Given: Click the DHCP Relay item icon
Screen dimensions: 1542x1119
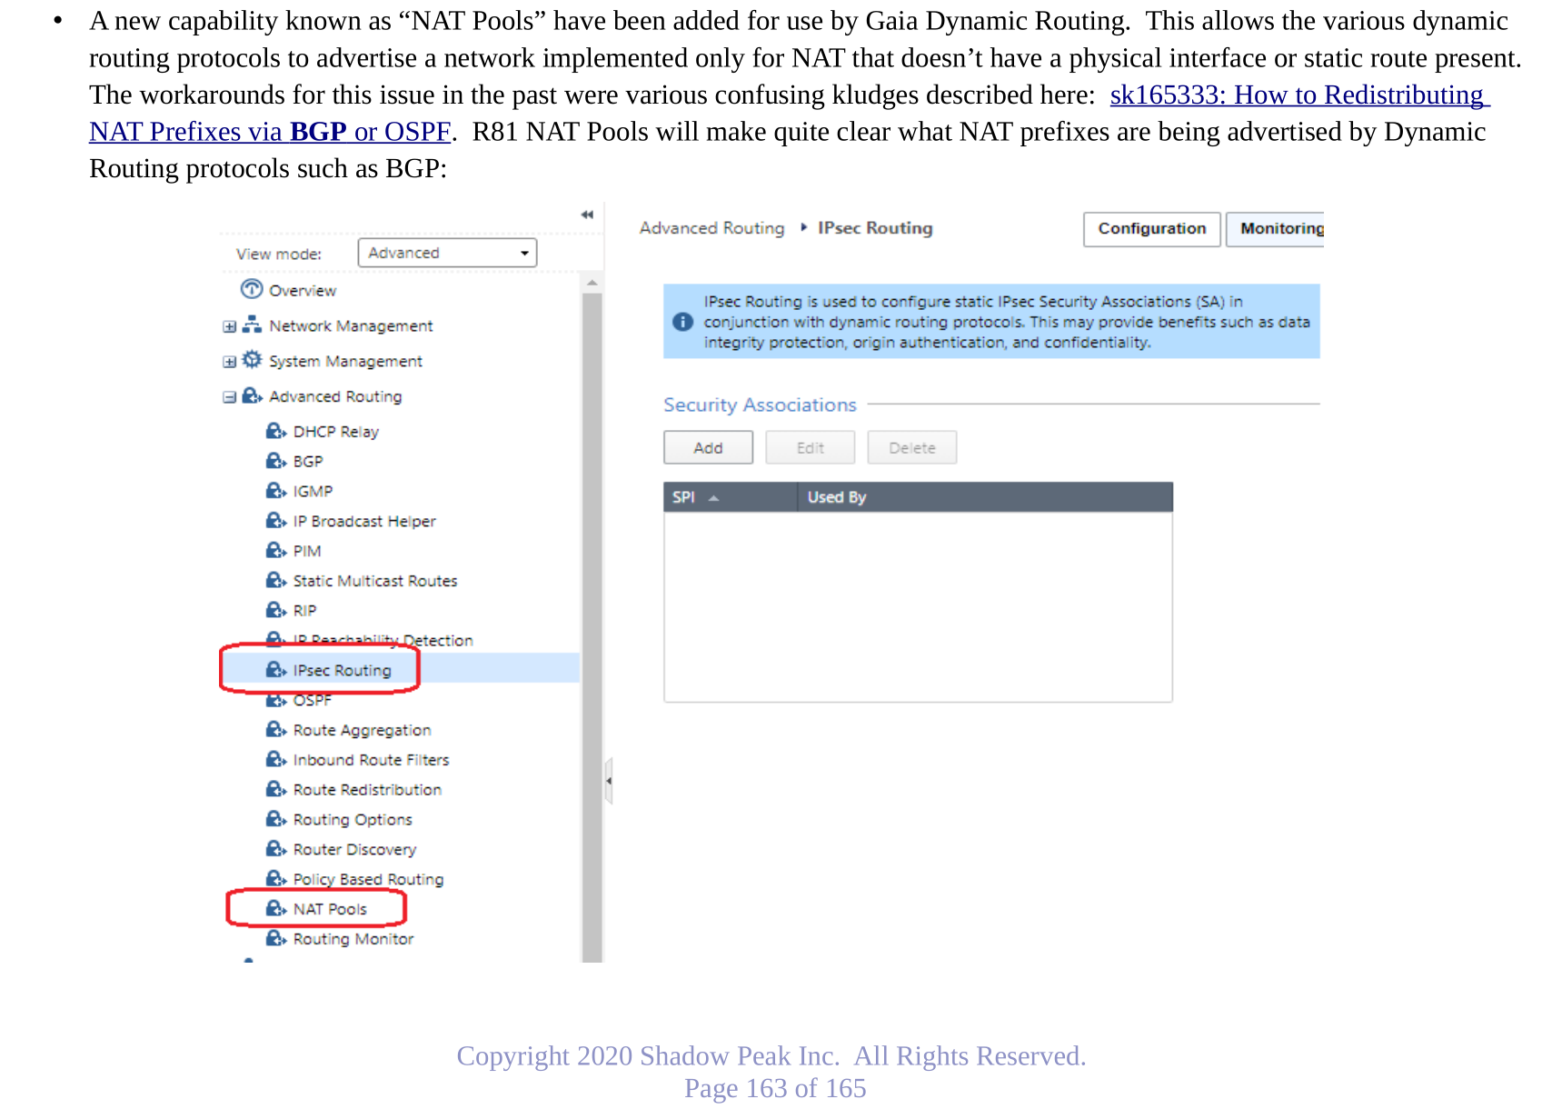Looking at the screenshot, I should [x=275, y=431].
